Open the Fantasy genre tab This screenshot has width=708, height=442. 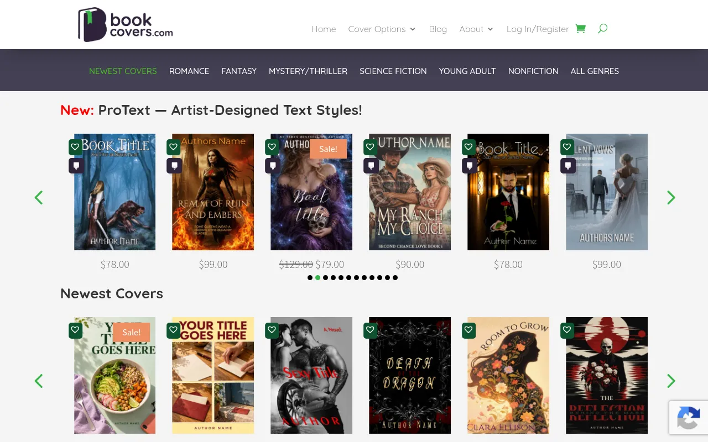pos(239,71)
